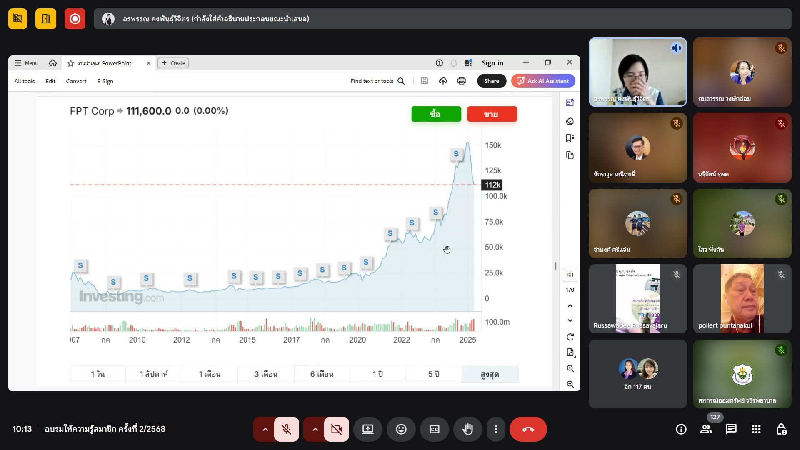
Task: Go to previous page with up arrow
Action: tap(570, 306)
